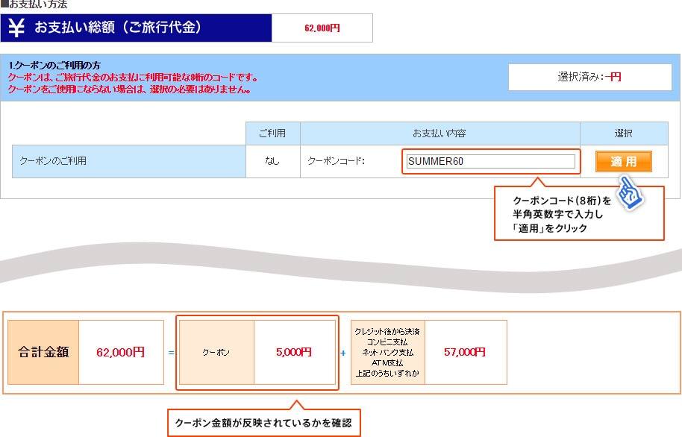Image resolution: width=682 pixels, height=437 pixels.
Task: Click the 57,000円 remaining payment amount
Action: [465, 352]
